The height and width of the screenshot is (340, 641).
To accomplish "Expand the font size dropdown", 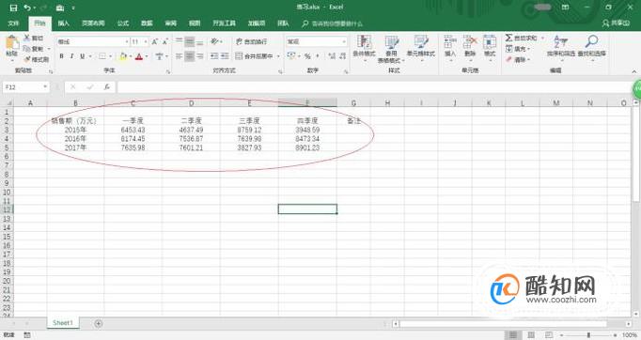I will (146, 41).
